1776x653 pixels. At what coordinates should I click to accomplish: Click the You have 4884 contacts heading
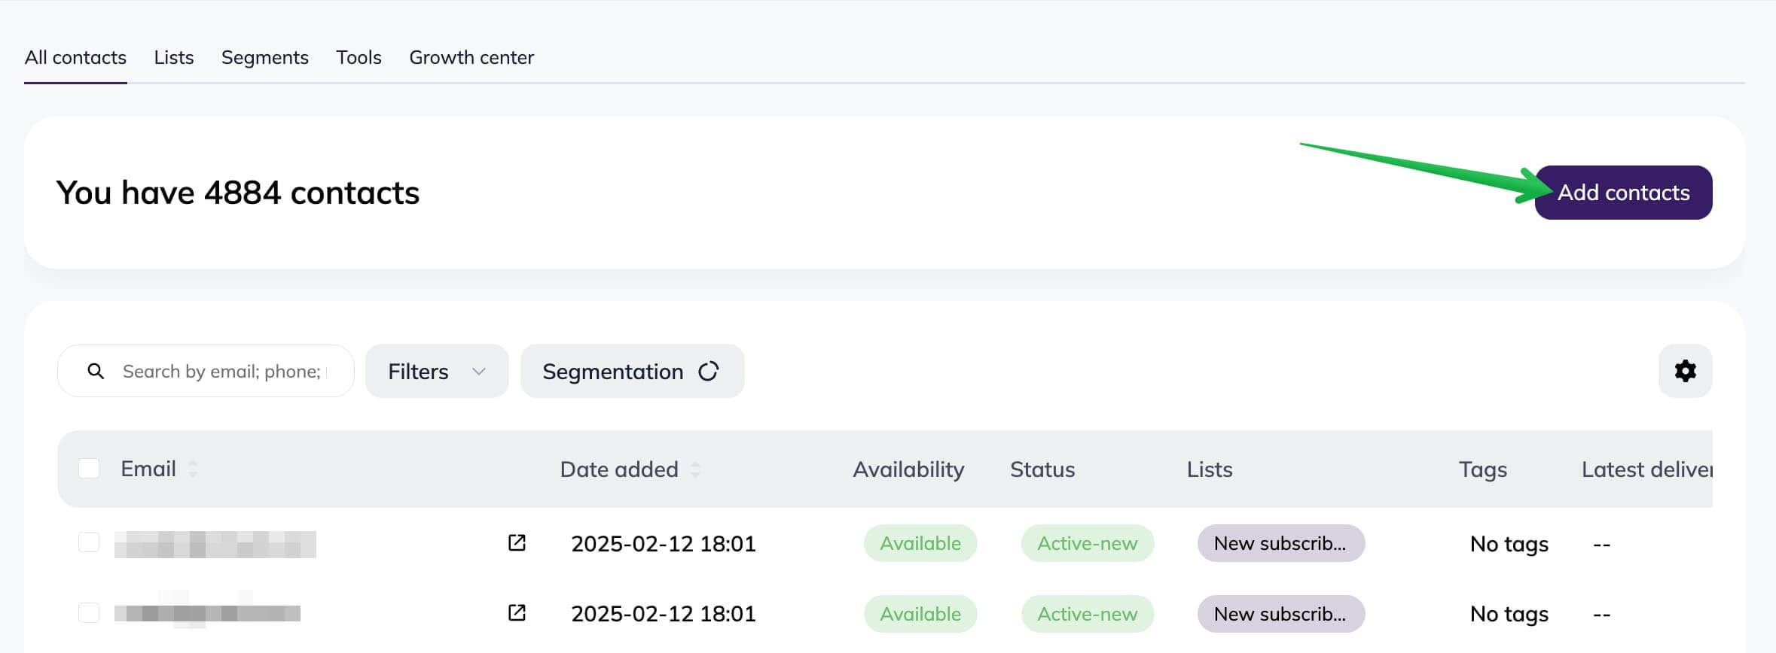(x=237, y=193)
